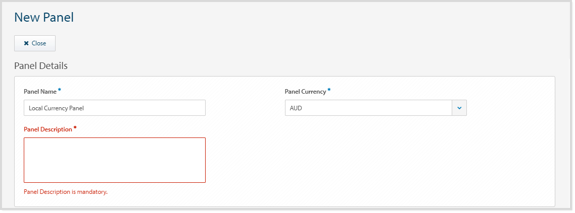Click the Panel Details section heading

coord(41,65)
